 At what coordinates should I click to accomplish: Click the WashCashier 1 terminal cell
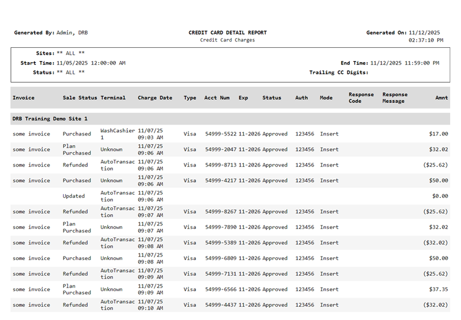pyautogui.click(x=117, y=134)
